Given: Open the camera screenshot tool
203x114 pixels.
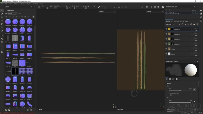Looking at the screenshot, I should click(163, 7).
